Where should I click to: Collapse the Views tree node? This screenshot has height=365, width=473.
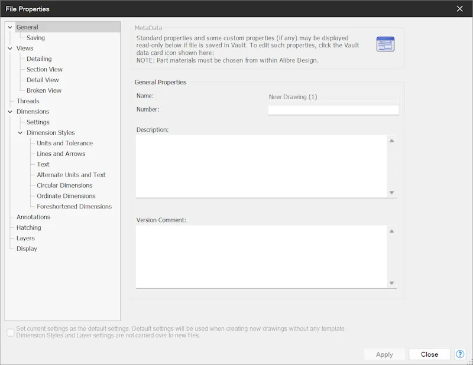click(x=10, y=48)
